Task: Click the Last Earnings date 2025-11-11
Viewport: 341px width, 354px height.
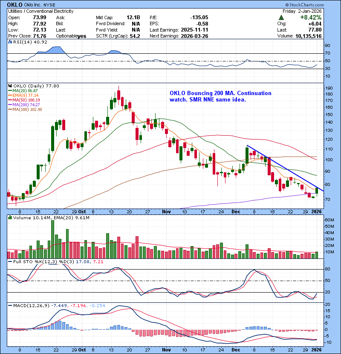Action: pyautogui.click(x=194, y=30)
